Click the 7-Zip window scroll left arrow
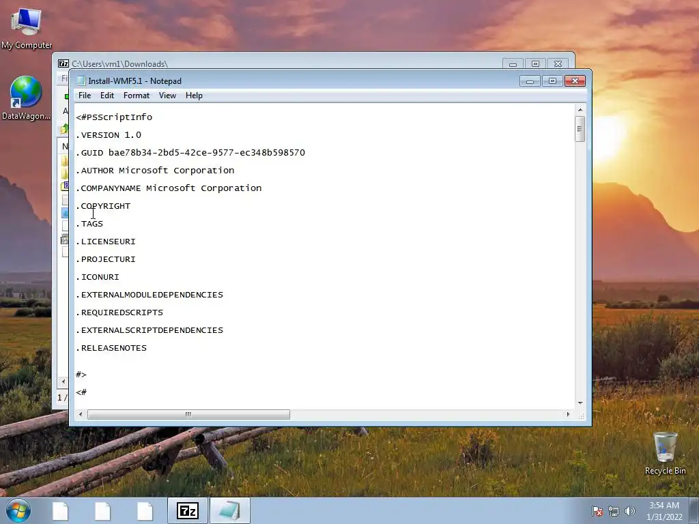699x524 pixels. 63,382
